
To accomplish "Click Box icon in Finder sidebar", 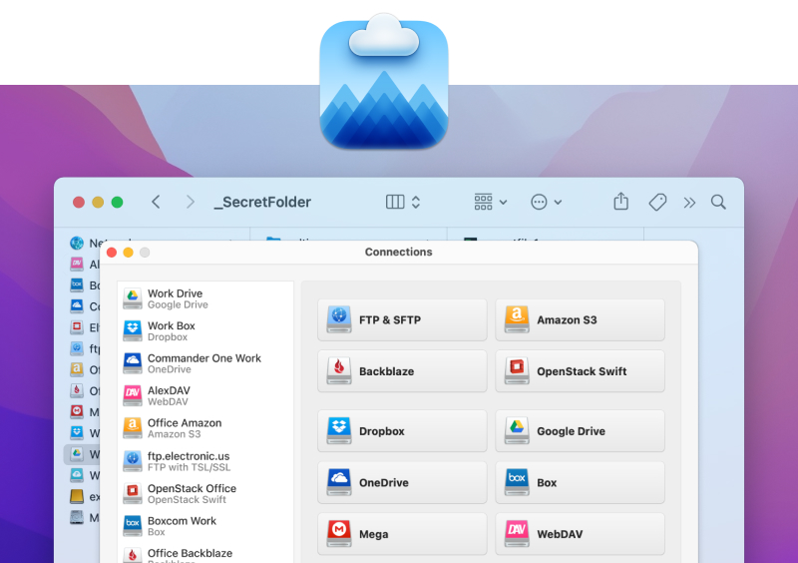I will pyautogui.click(x=77, y=284).
